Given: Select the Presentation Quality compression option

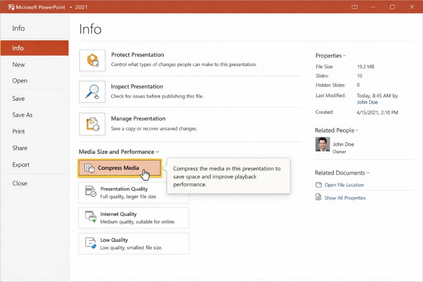Looking at the screenshot, I should point(134,193).
